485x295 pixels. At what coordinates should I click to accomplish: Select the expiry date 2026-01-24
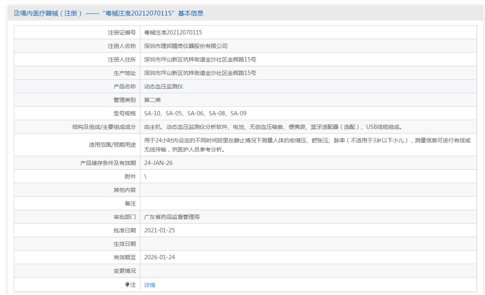(x=159, y=257)
